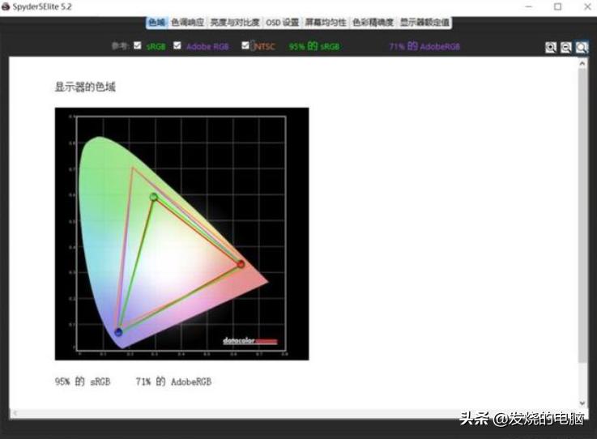Click the purple '71% 的 AdobeRGB' toolbar text
Viewport: 597px width, 439px height.
click(x=424, y=46)
